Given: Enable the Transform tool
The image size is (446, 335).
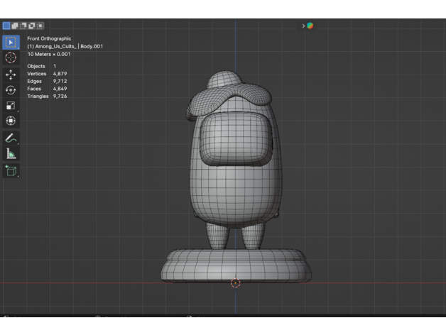Looking at the screenshot, I should pos(11,121).
